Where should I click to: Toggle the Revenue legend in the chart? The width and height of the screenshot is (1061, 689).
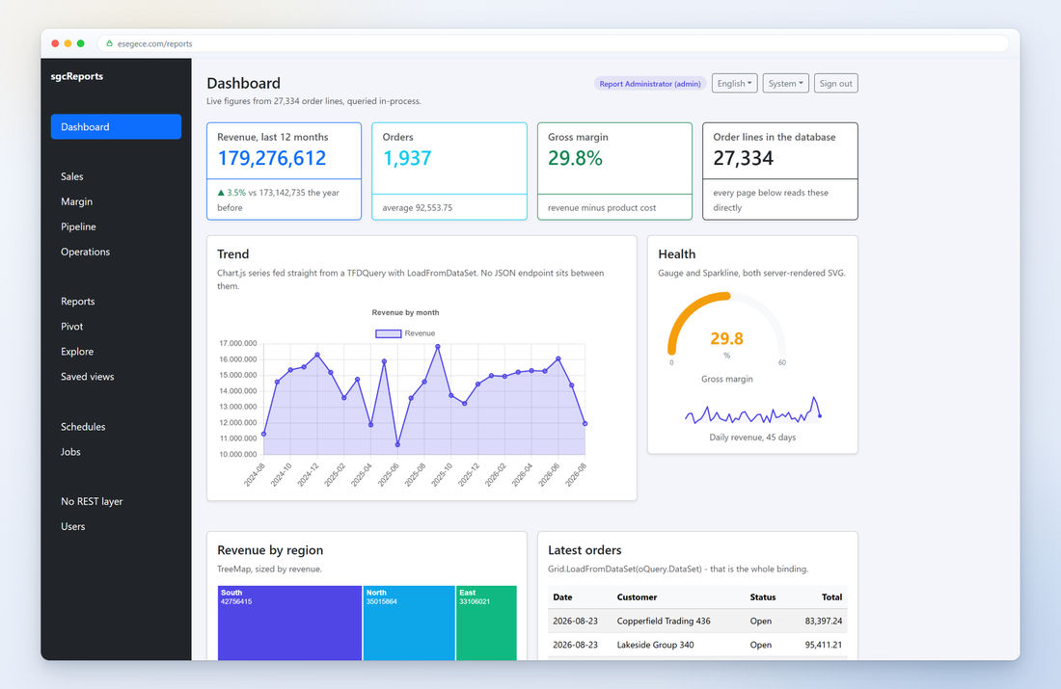tap(405, 333)
